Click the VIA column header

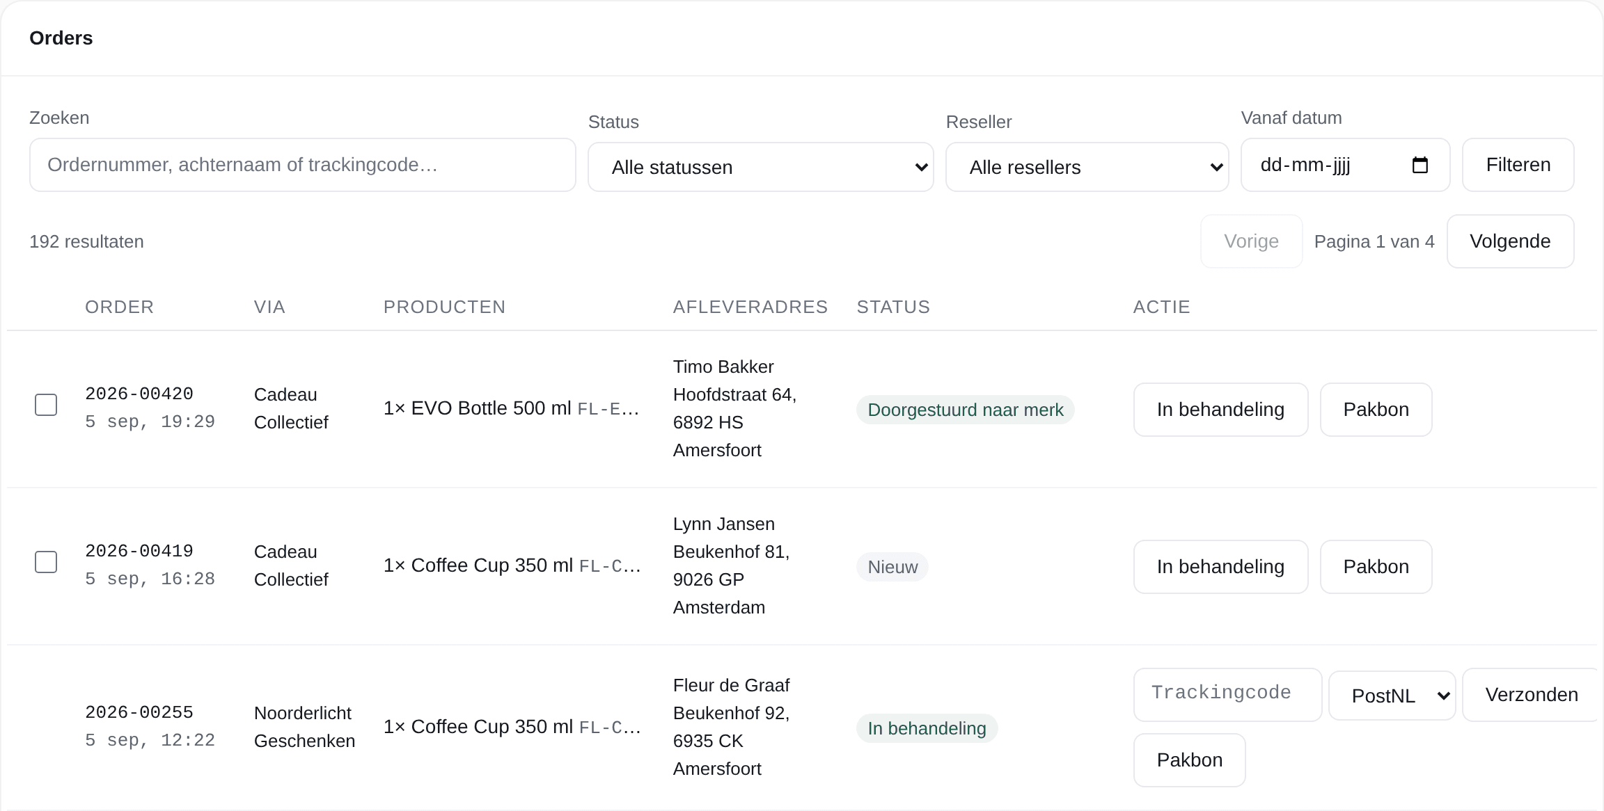pos(269,307)
